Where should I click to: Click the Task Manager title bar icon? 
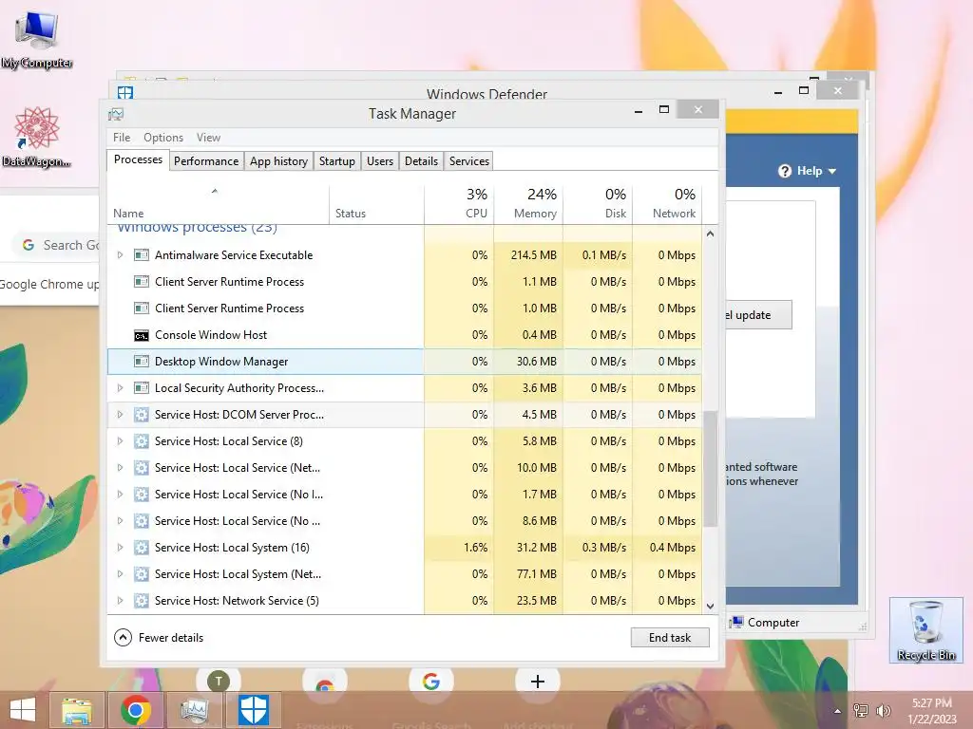click(x=116, y=114)
